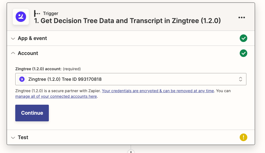
Task: Click the Zingtree app logo in the header
Action: 21,17
